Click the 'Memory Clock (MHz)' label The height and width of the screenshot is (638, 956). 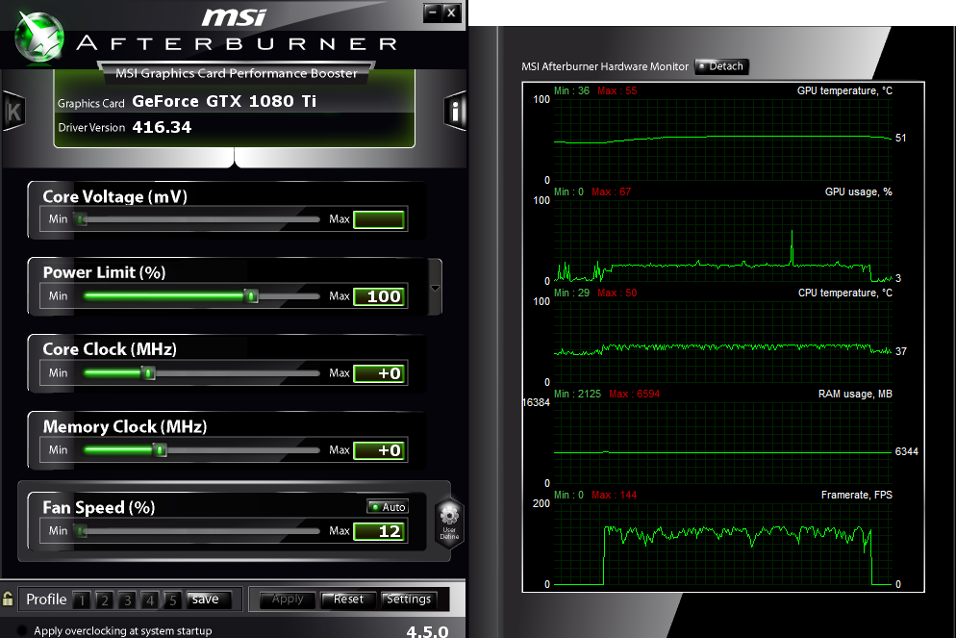(x=125, y=427)
